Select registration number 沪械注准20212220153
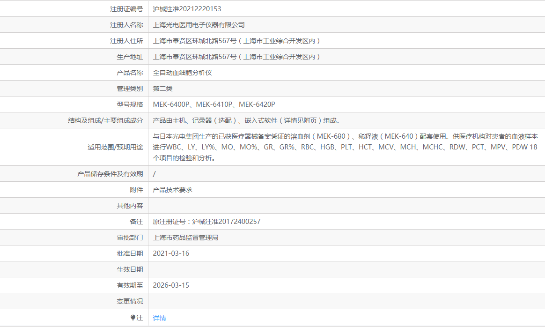 187,9
